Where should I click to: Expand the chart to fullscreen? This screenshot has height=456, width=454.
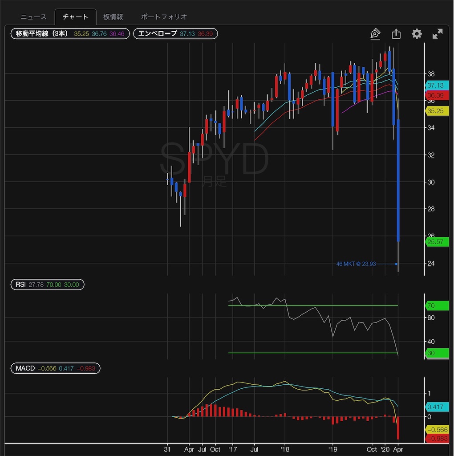(437, 34)
